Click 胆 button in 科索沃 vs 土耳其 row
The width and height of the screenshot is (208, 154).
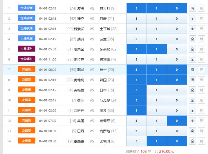tap(201, 29)
